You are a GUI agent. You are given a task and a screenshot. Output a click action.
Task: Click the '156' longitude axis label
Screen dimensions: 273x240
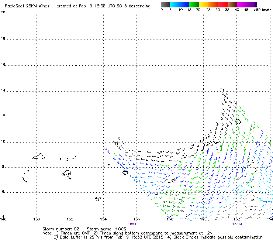136,219
